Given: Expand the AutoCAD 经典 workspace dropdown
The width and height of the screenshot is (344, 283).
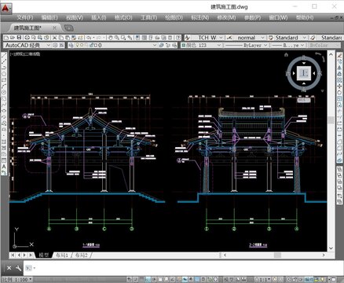Looking at the screenshot, I should tap(49, 45).
